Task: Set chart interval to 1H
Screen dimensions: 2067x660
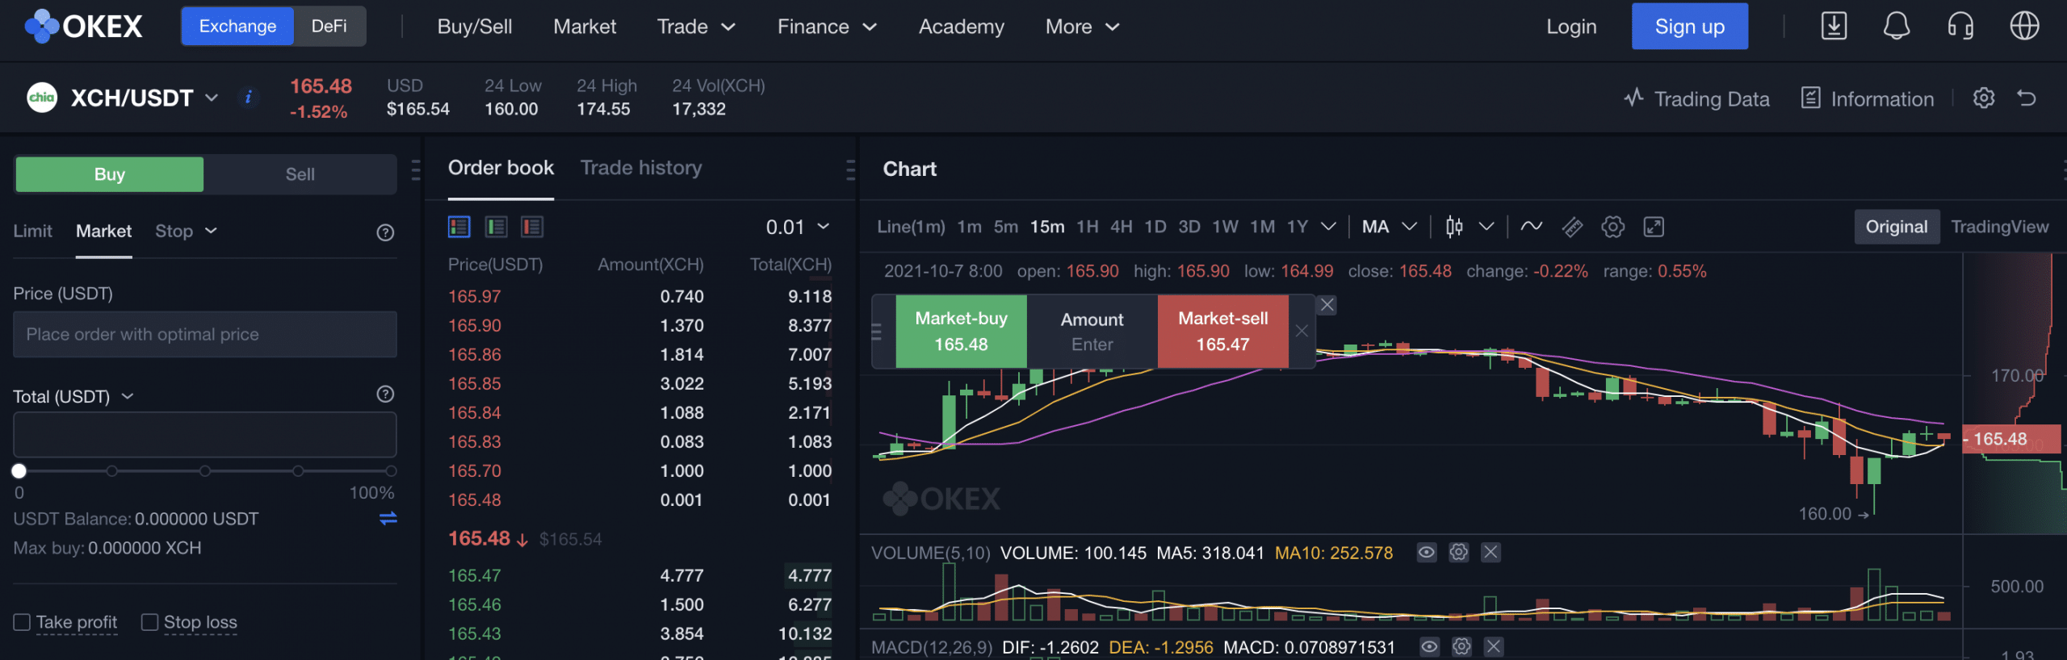Action: tap(1087, 227)
